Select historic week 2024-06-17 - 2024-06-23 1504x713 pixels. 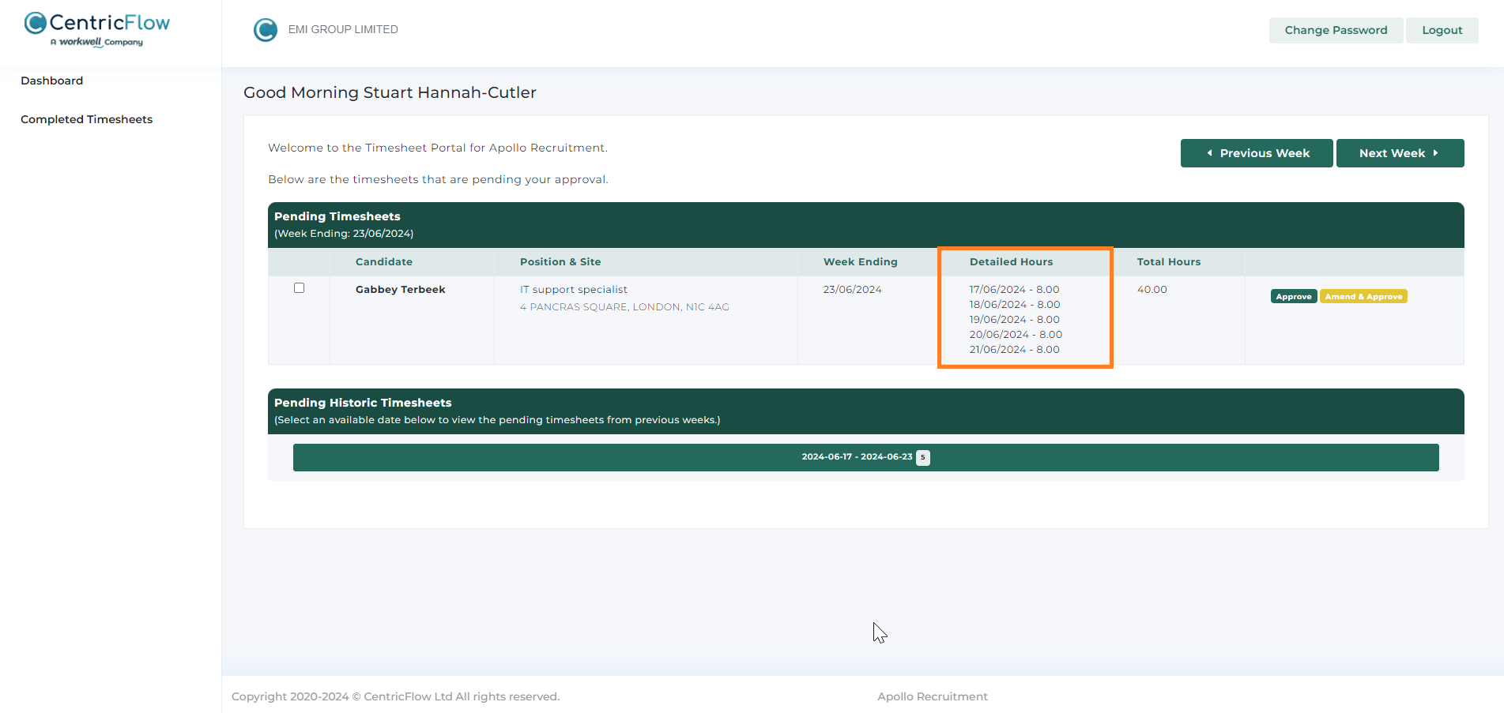click(x=865, y=457)
